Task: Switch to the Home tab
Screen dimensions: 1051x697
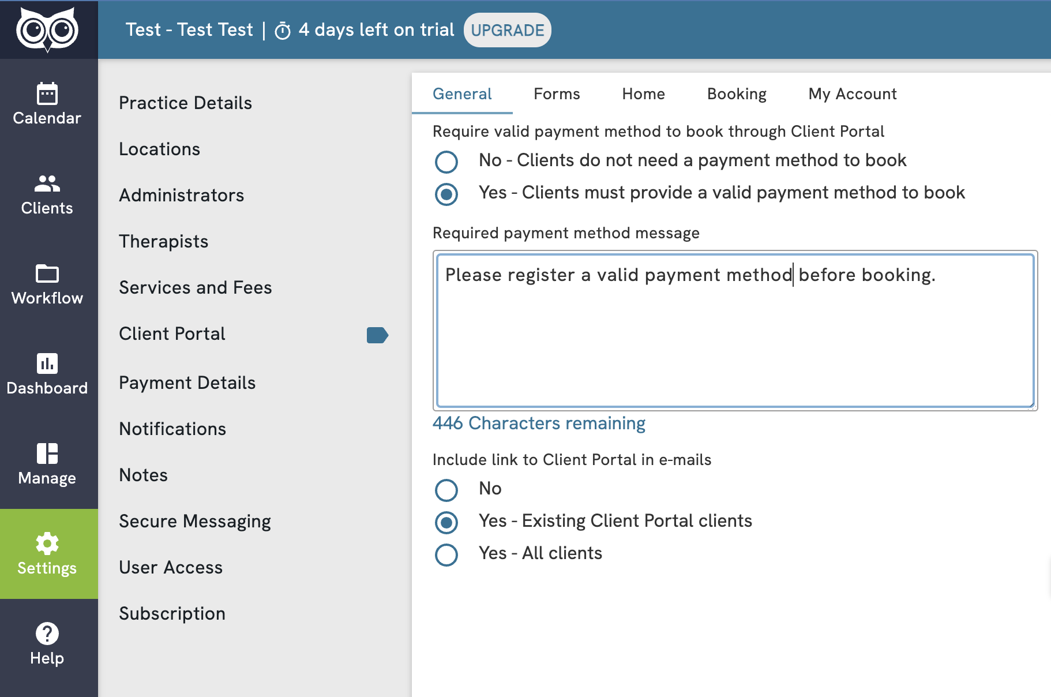Action: point(643,93)
